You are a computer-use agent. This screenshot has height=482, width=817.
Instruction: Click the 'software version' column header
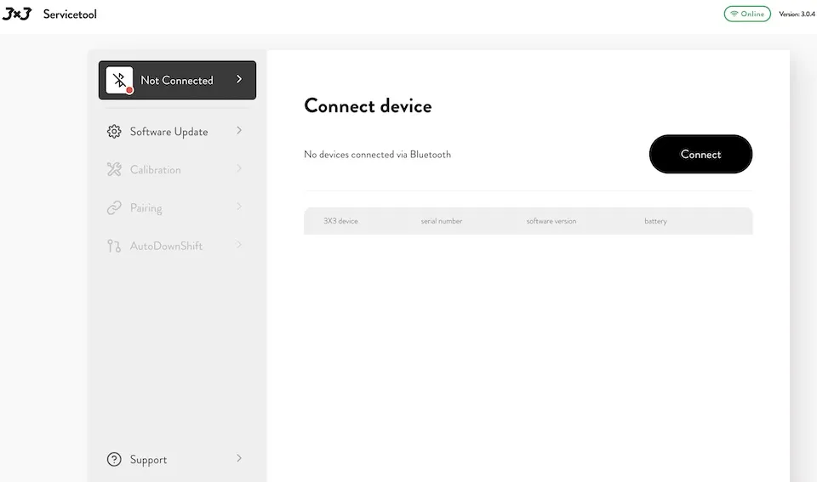551,221
